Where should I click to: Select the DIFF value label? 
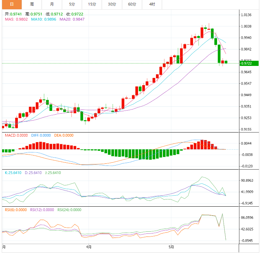click(41, 135)
